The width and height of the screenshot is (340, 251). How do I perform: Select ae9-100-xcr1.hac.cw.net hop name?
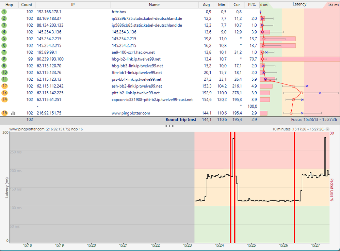(x=133, y=52)
